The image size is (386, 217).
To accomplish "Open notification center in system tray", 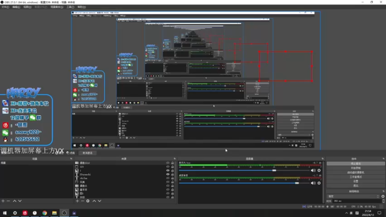I will [379, 213].
